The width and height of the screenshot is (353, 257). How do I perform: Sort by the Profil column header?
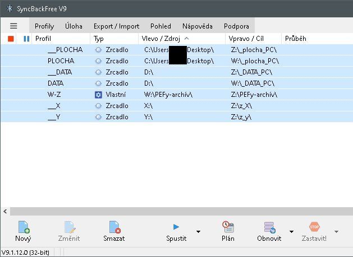61,39
